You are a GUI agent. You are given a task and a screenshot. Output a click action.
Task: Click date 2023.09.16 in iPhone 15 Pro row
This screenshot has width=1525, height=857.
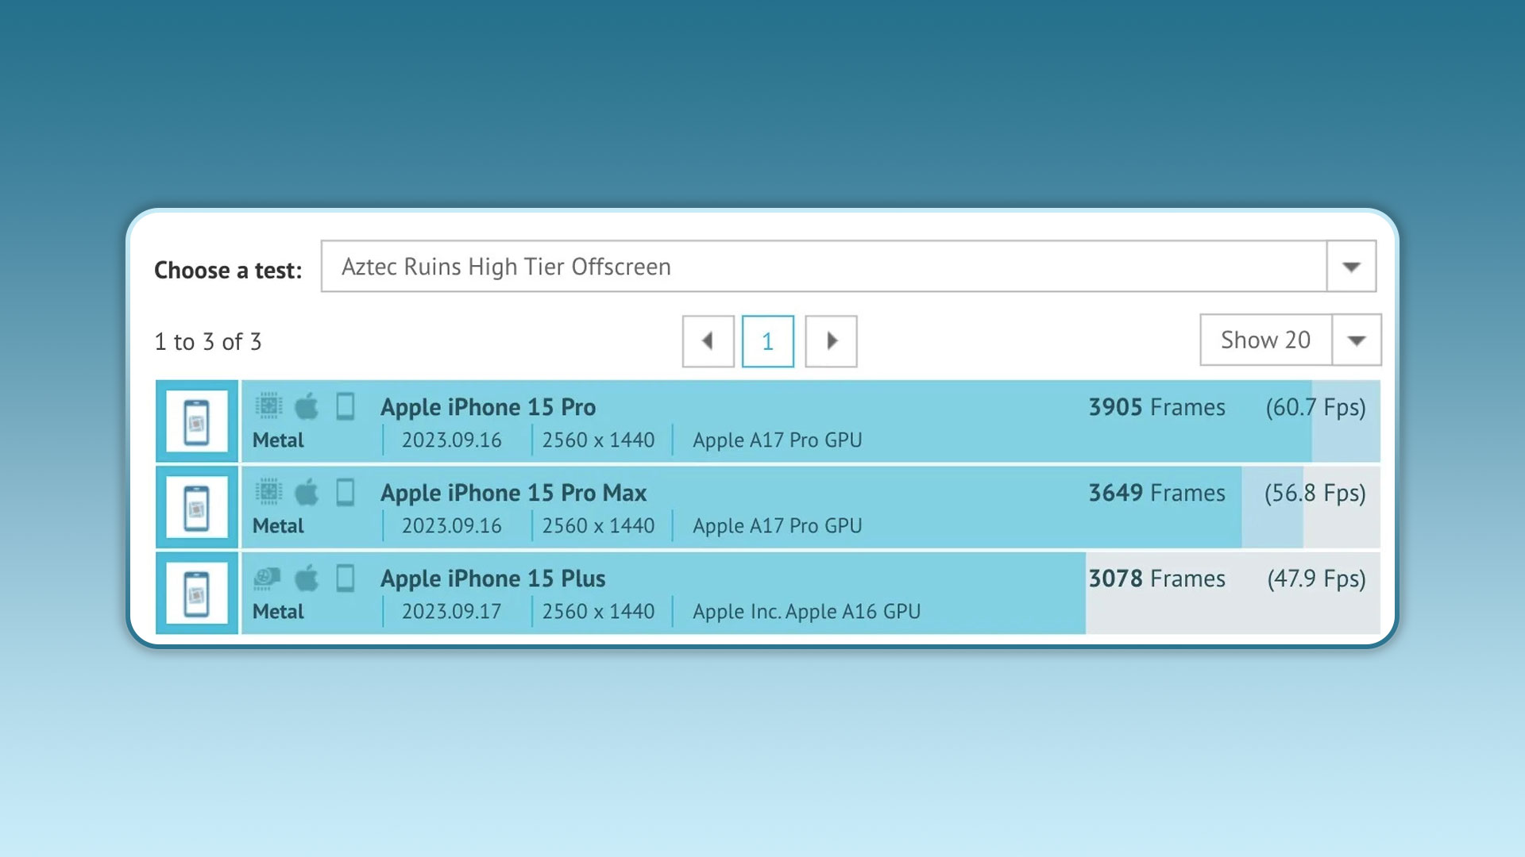451,440
